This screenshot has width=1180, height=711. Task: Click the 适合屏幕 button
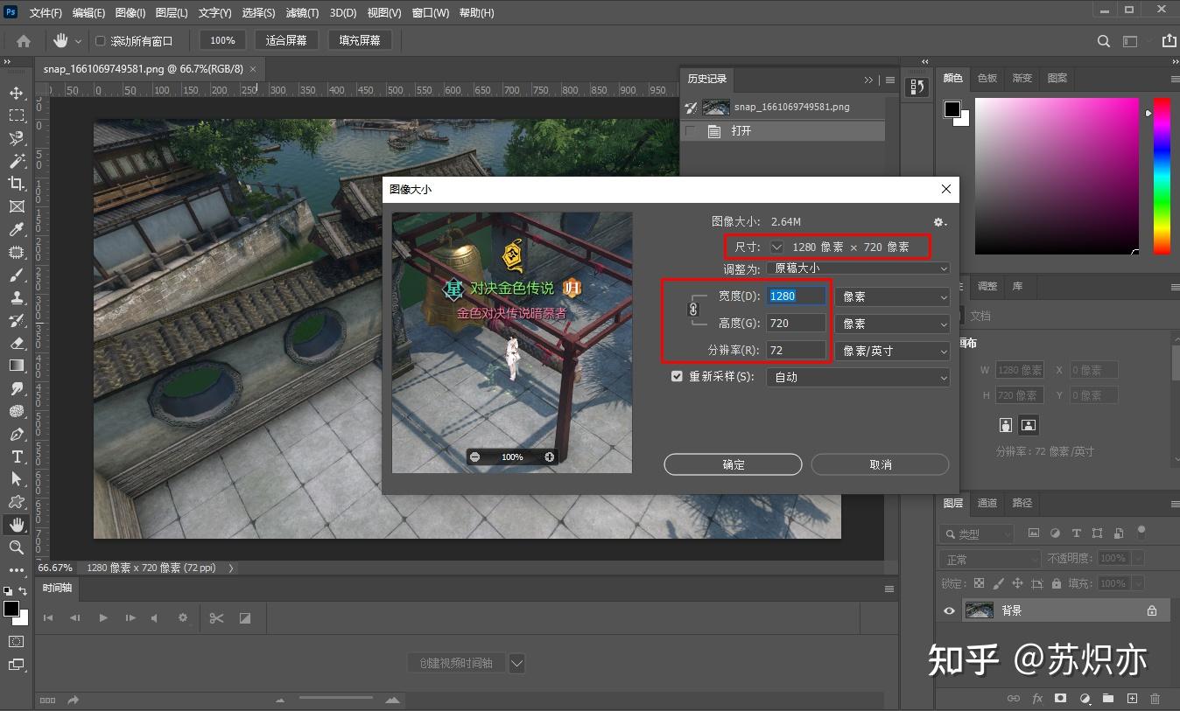(286, 40)
